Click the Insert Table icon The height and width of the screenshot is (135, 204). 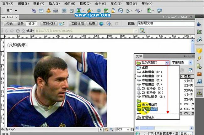(64, 11)
